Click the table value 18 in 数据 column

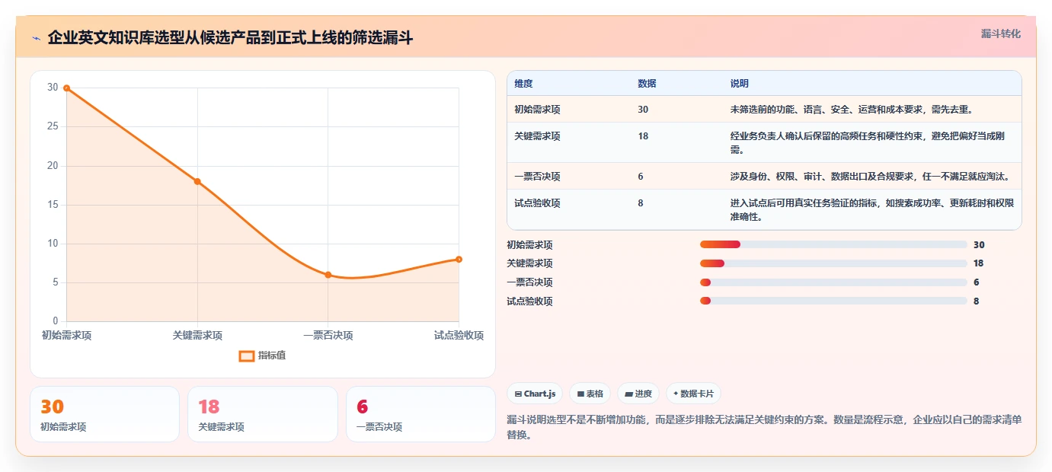point(643,136)
